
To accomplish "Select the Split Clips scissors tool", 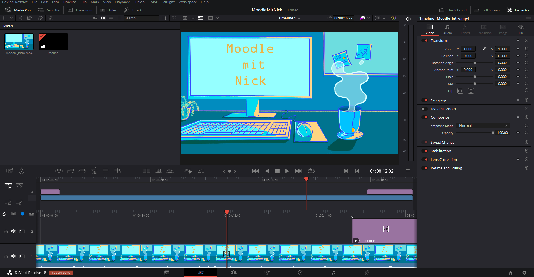I will pyautogui.click(x=21, y=171).
